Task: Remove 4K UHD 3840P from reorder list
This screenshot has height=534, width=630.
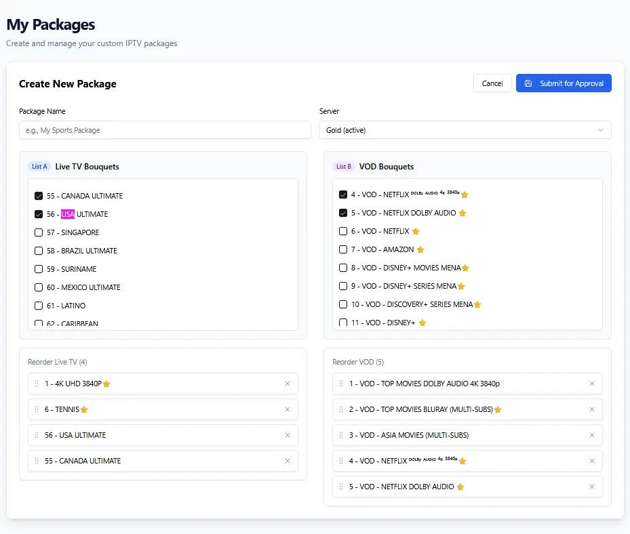Action: (x=287, y=384)
